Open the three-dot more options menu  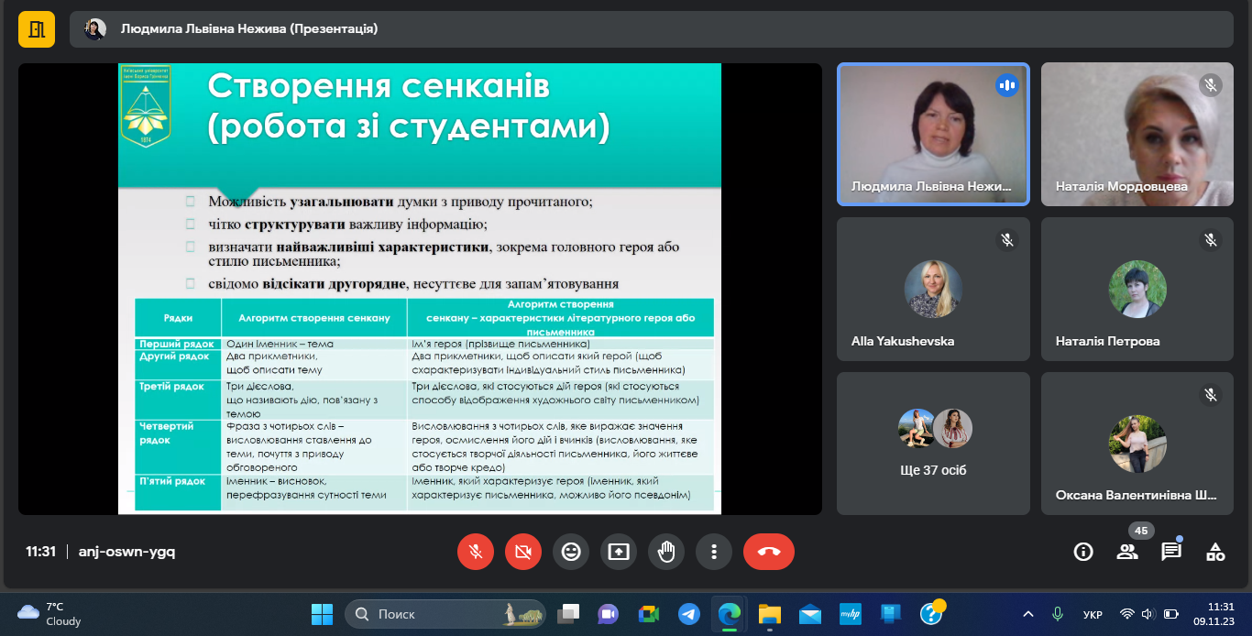pos(714,552)
